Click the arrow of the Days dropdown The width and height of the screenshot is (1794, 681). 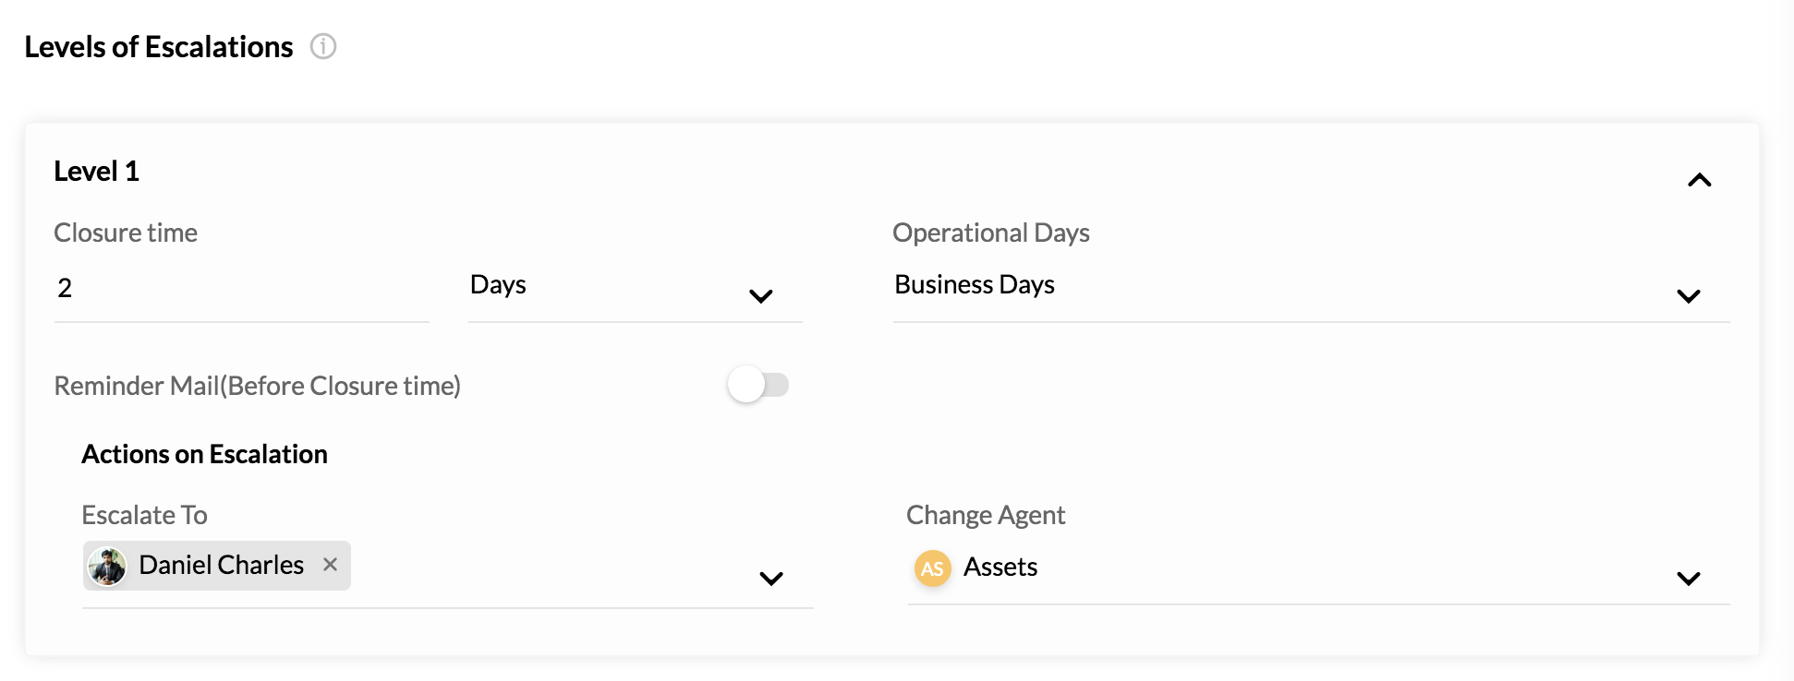pyautogui.click(x=760, y=296)
